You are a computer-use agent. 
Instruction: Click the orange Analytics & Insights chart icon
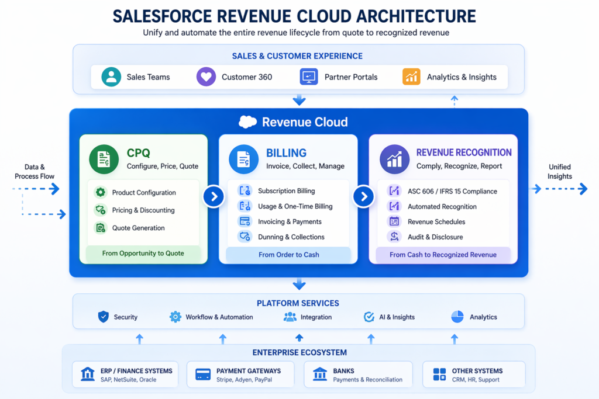411,77
